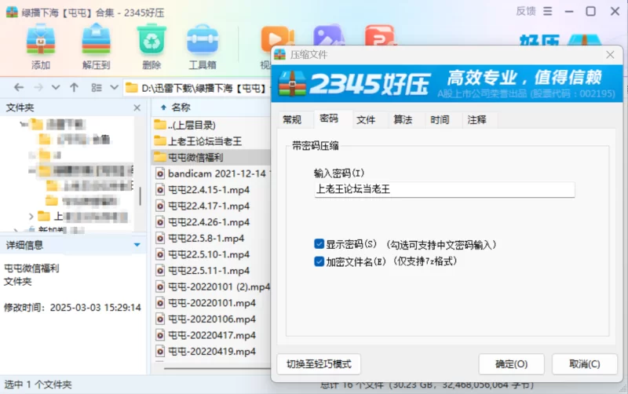The height and width of the screenshot is (394, 628).
Task: Click icon of bandicam 2021-12-14 file
Action: (160, 173)
